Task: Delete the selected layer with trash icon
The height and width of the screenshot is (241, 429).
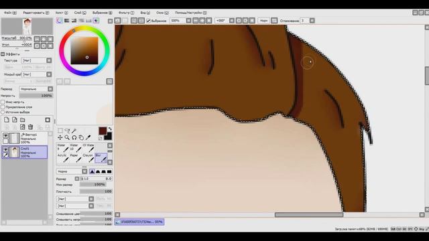Action: tap(30, 127)
